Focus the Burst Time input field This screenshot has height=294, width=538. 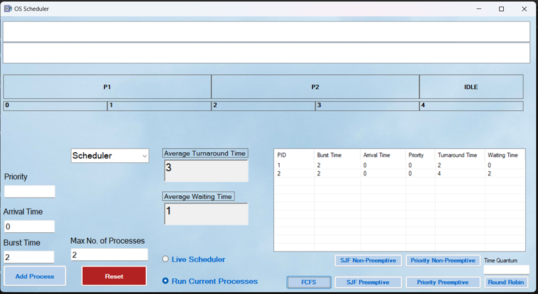[29, 257]
